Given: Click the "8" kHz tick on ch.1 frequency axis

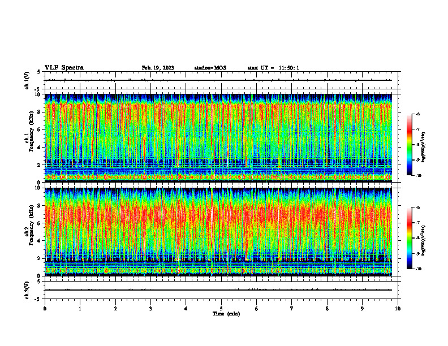Looking at the screenshot, I should tap(39, 112).
